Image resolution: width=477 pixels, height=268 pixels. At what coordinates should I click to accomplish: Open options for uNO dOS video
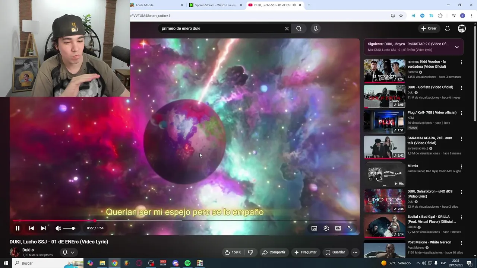(461, 192)
